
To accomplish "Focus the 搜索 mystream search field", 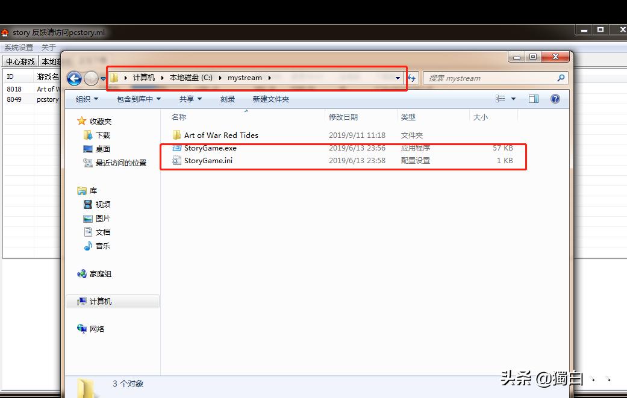I will pyautogui.click(x=490, y=78).
